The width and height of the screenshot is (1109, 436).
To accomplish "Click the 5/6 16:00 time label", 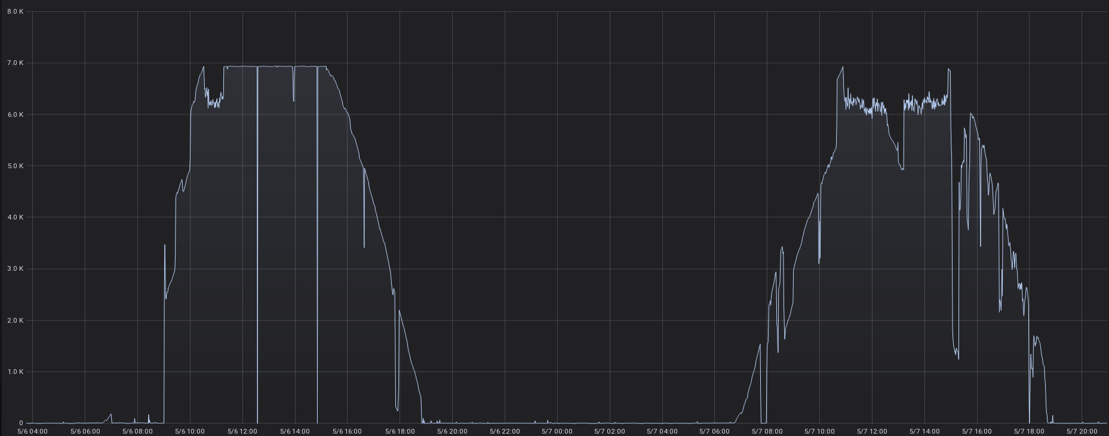I will (347, 431).
